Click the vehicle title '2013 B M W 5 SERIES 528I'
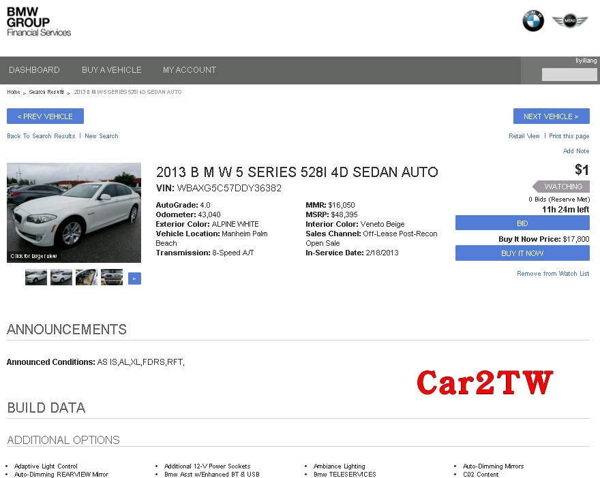 click(x=297, y=172)
